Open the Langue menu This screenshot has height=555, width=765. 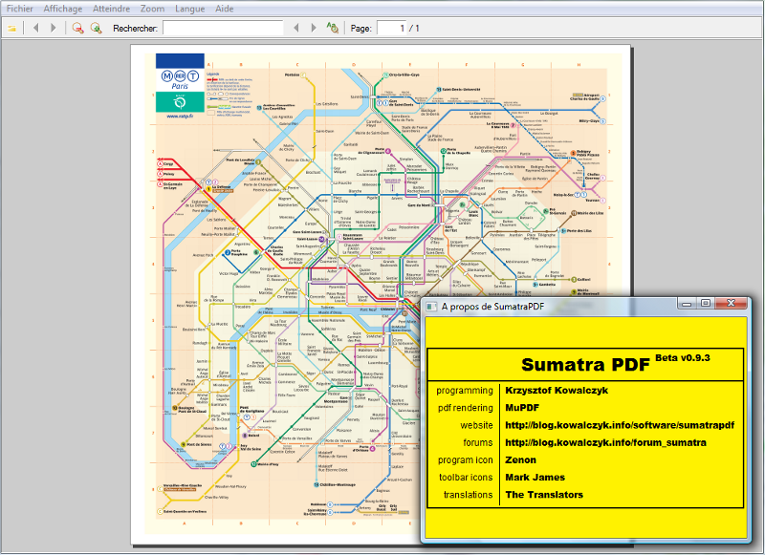(189, 9)
